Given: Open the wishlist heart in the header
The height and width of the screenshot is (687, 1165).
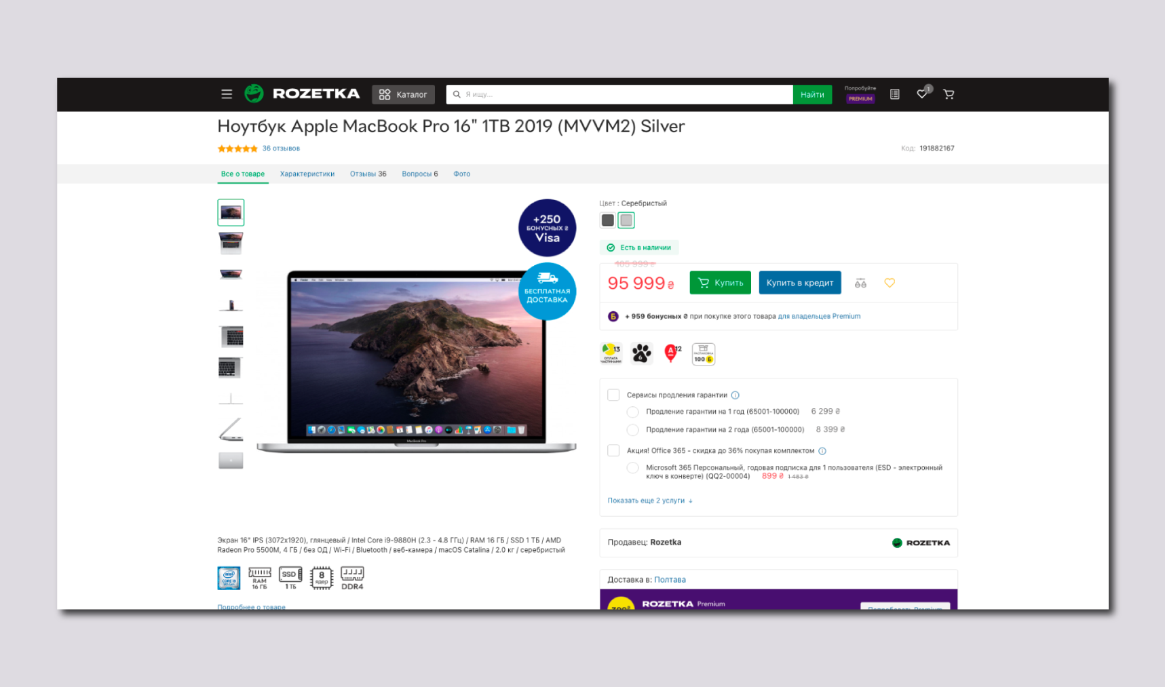Looking at the screenshot, I should coord(922,94).
